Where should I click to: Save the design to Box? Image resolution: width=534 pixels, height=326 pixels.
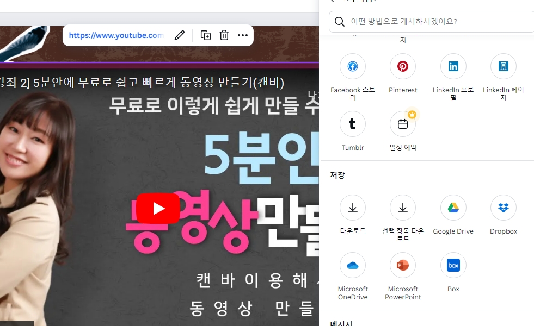453,265
